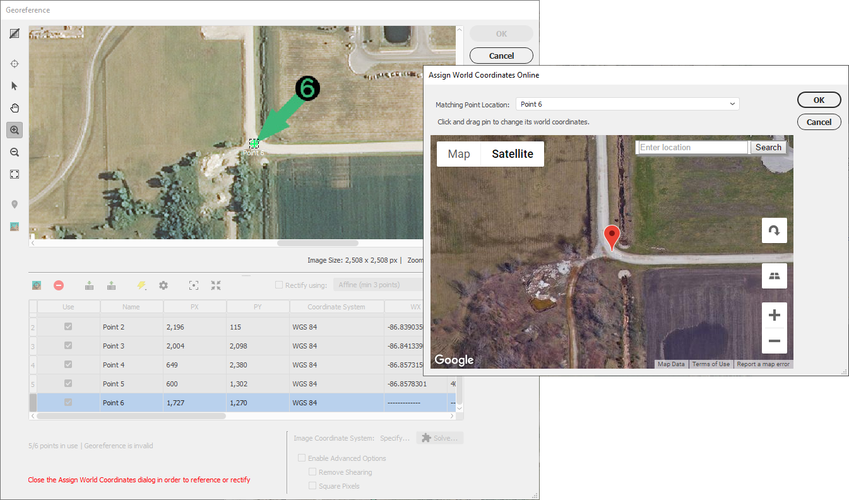Click Cancel in Assign World Coordinates dialog
The image size is (849, 500).
(x=819, y=122)
